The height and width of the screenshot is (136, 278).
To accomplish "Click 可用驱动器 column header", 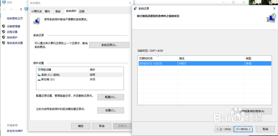I will 62,70.
